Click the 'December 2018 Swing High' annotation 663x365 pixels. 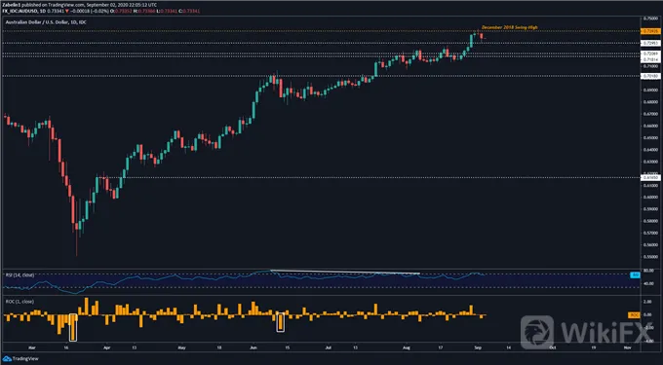pyautogui.click(x=510, y=27)
